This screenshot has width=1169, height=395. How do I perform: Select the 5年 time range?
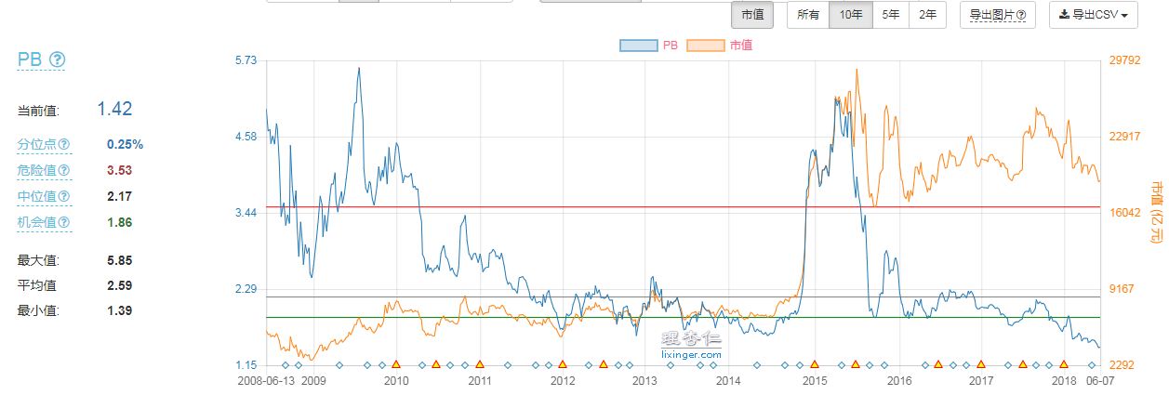(x=891, y=15)
